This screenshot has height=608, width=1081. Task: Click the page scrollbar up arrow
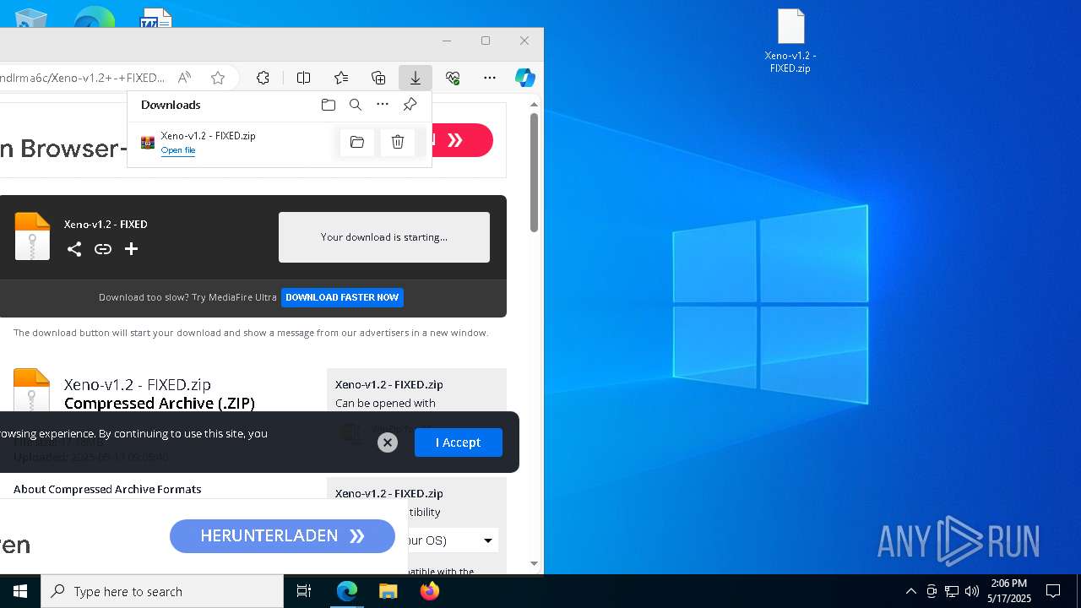pyautogui.click(x=534, y=106)
